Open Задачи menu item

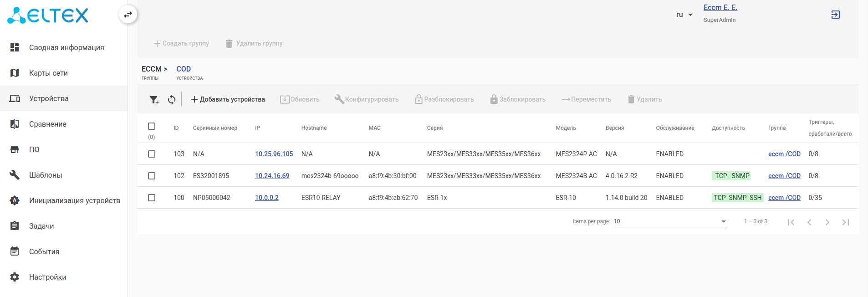point(64,226)
